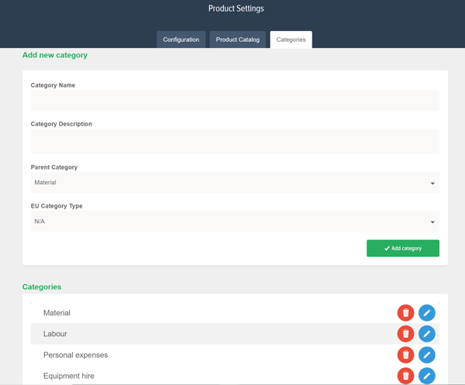Delete the Equipment hire category

405,376
